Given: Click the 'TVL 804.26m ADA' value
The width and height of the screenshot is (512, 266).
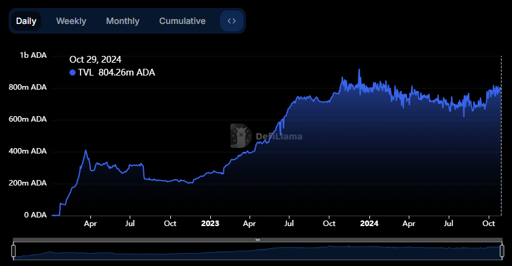Looking at the screenshot, I should tap(117, 72).
